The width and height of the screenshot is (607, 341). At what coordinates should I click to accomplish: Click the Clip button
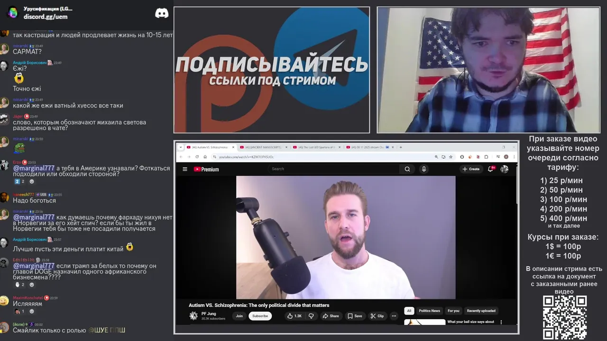click(377, 316)
